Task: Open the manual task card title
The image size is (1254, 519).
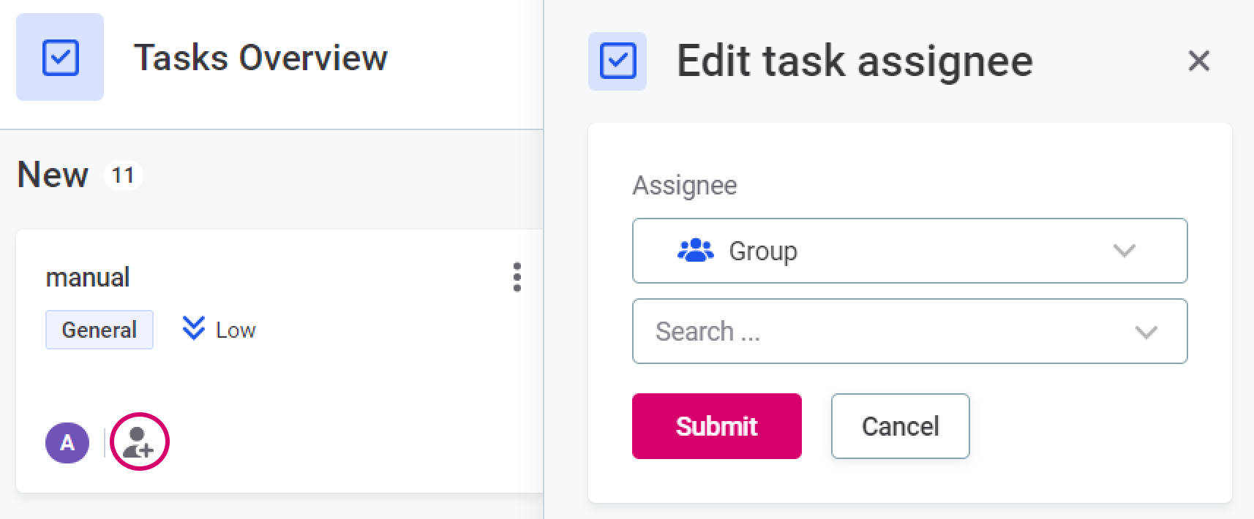Action: pyautogui.click(x=88, y=278)
